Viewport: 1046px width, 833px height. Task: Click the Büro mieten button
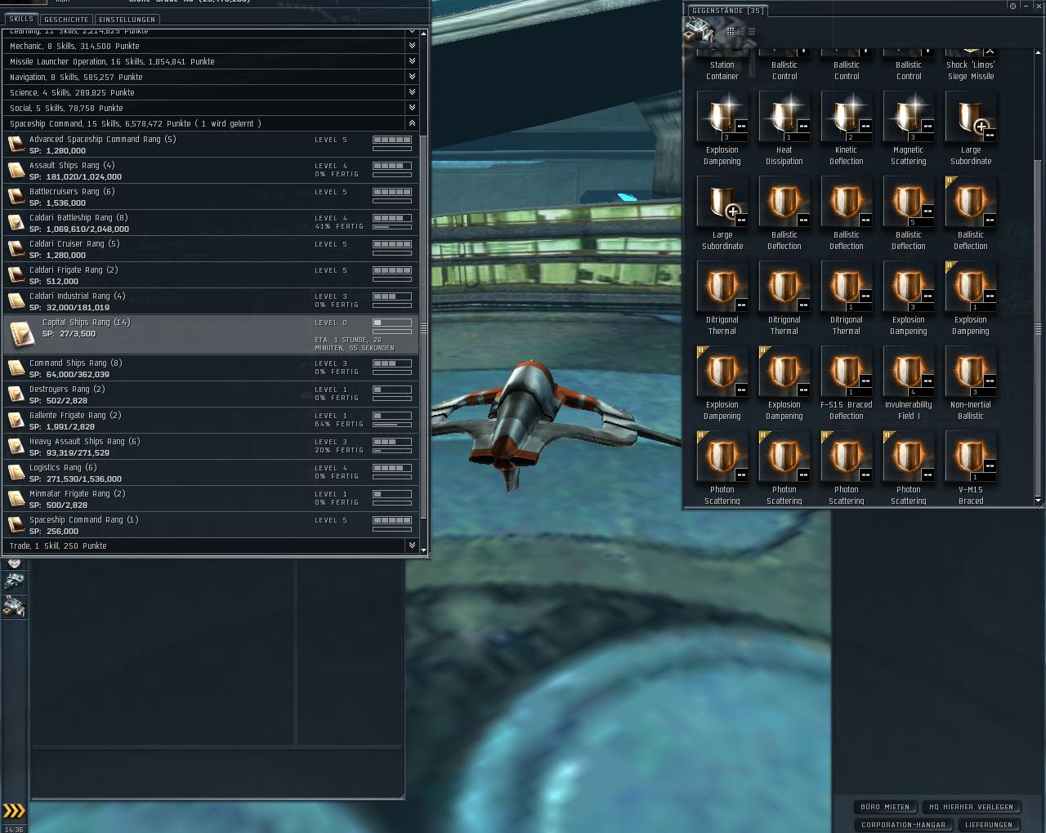(885, 807)
